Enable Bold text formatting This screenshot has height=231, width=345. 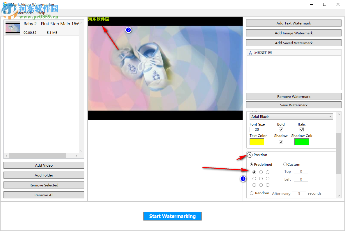(x=280, y=129)
